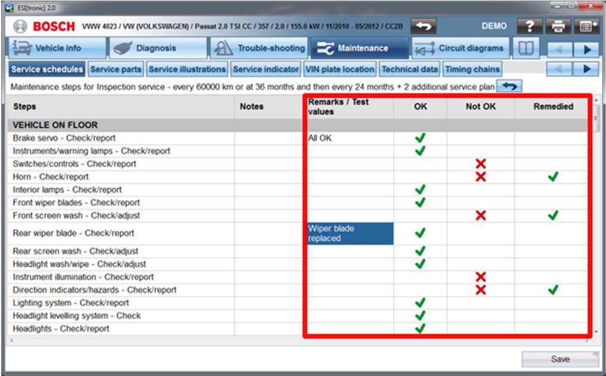
Task: Click the horizontal scrollbar left arrow
Action: [11, 340]
